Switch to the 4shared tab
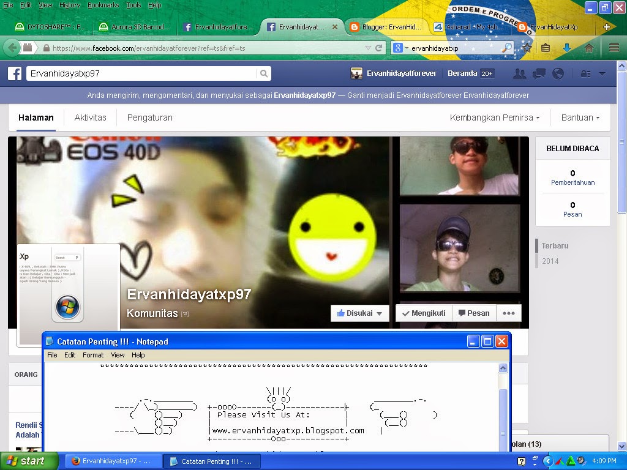The width and height of the screenshot is (627, 470). click(470, 27)
